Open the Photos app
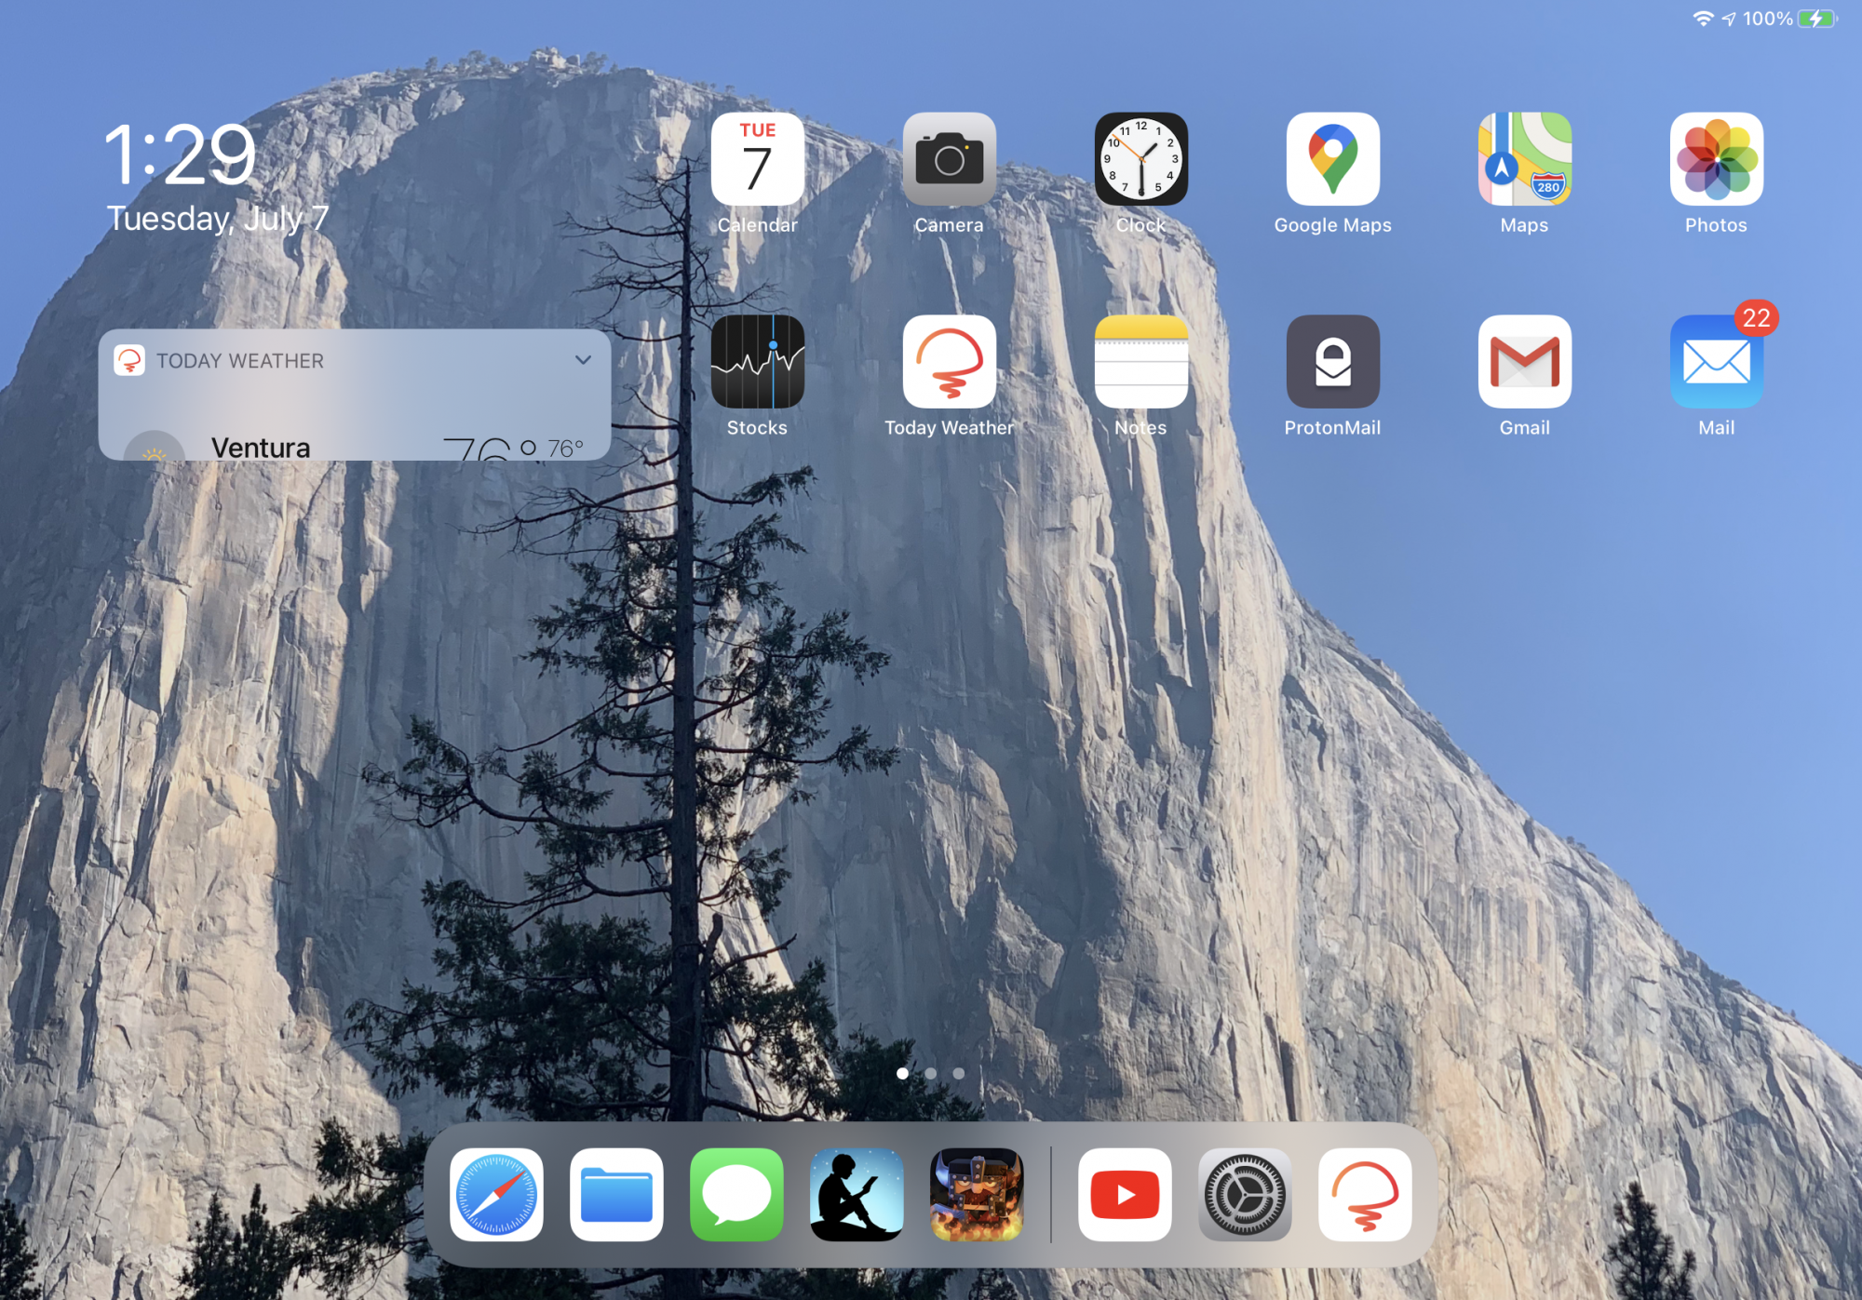 tap(1716, 159)
